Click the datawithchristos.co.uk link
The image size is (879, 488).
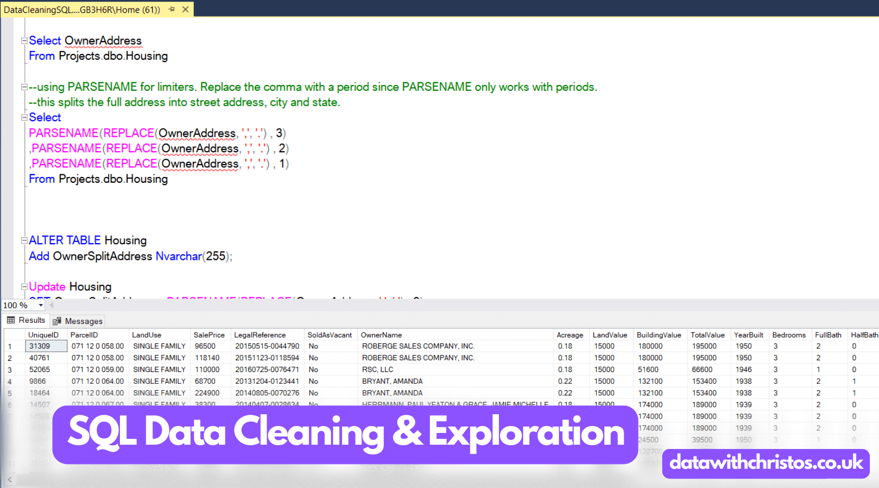[x=764, y=463]
